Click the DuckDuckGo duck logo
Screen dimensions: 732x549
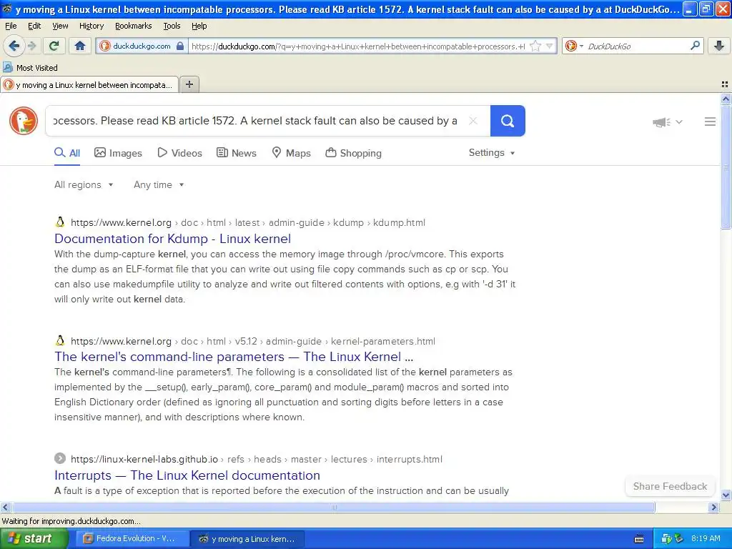[x=24, y=121]
